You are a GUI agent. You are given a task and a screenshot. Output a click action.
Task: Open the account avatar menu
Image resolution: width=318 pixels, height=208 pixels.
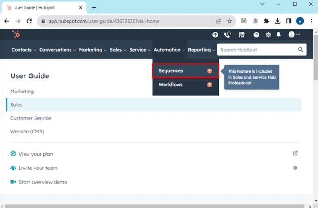tap(294, 35)
